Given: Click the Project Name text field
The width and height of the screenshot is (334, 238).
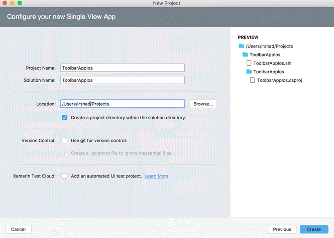Looking at the screenshot, I should click(123, 68).
